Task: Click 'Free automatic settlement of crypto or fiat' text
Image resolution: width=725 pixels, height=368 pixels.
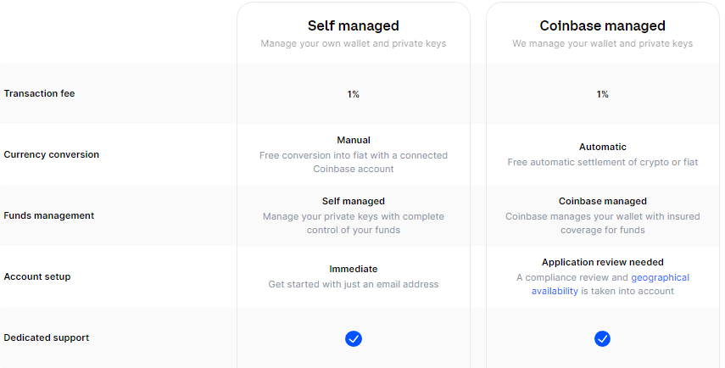Action: (x=602, y=162)
